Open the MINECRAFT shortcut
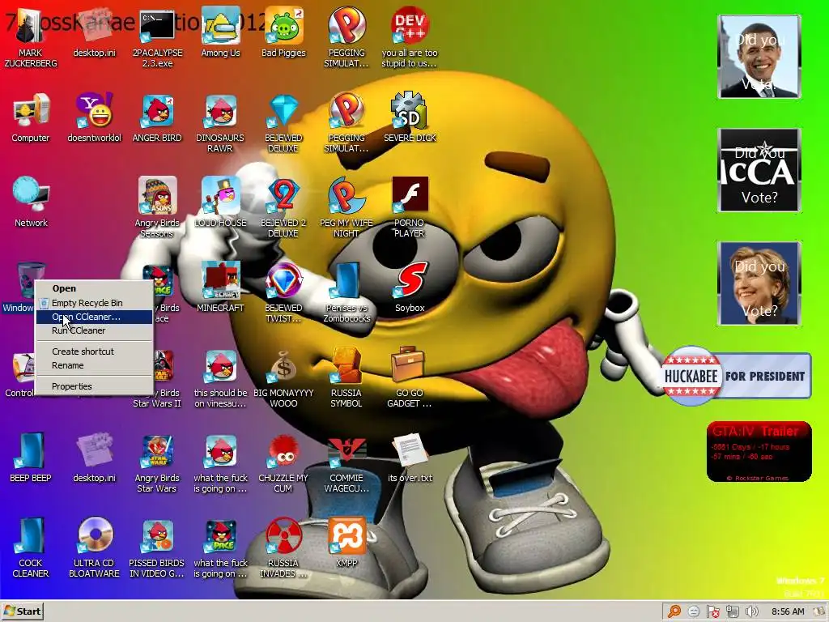Viewport: 829px width, 622px height. pos(220,288)
